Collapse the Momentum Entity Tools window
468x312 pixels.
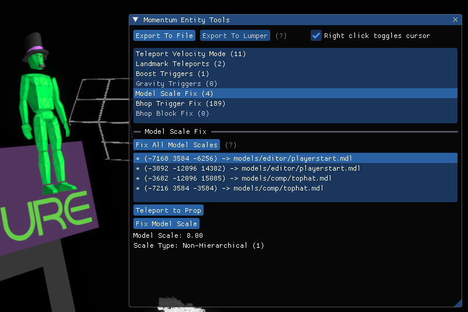[x=136, y=20]
